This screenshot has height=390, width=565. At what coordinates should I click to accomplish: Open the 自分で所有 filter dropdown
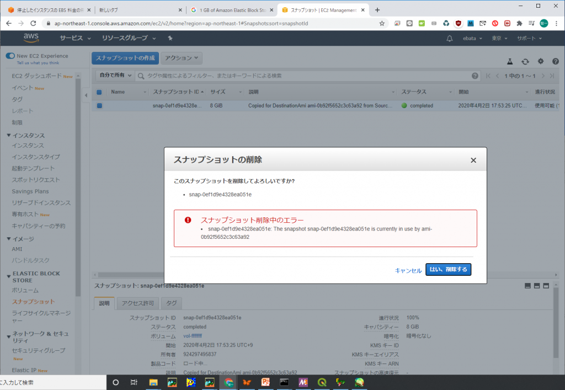point(115,76)
